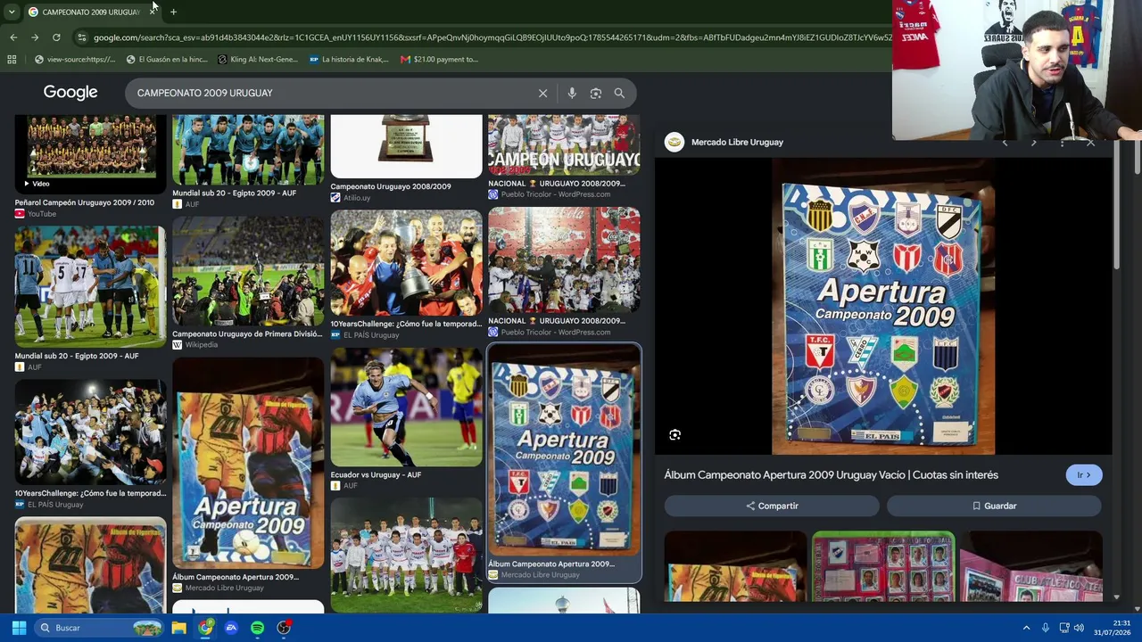Viewport: 1142px width, 642px height.
Task: Open the Álbum Campeonato Apertura 2009 Uruguay Vacío title
Action: tap(831, 475)
